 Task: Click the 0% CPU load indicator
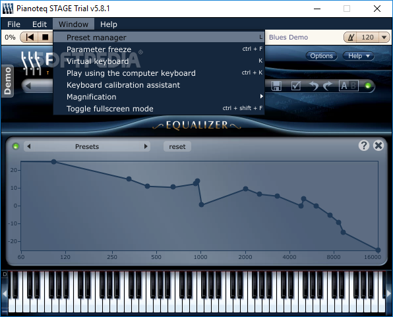click(10, 38)
